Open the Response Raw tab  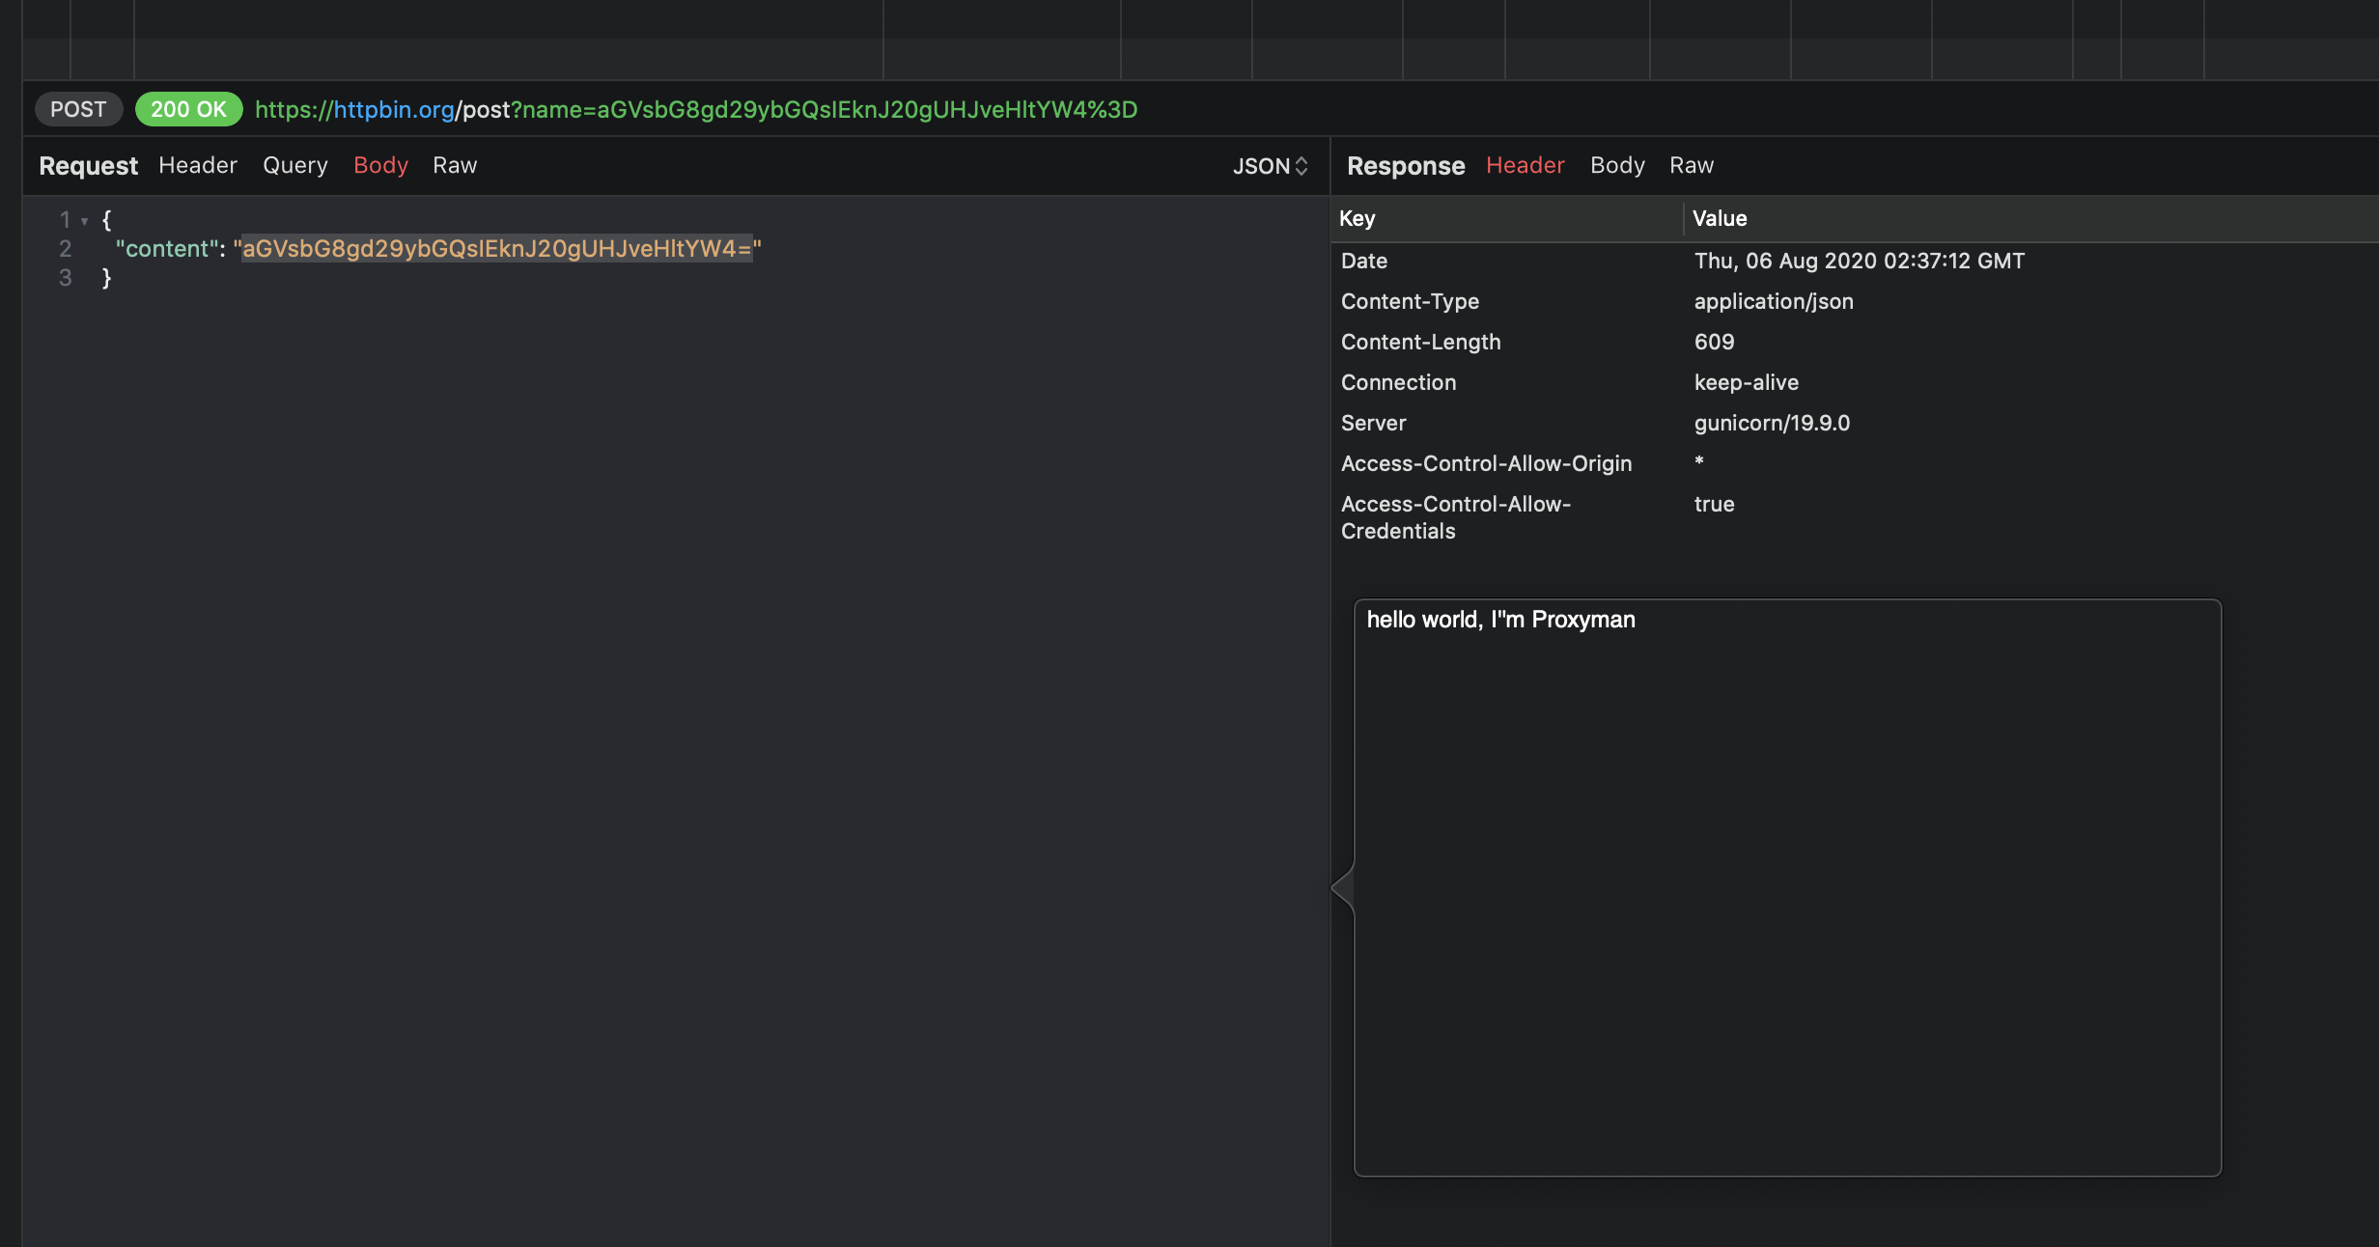pyautogui.click(x=1692, y=165)
